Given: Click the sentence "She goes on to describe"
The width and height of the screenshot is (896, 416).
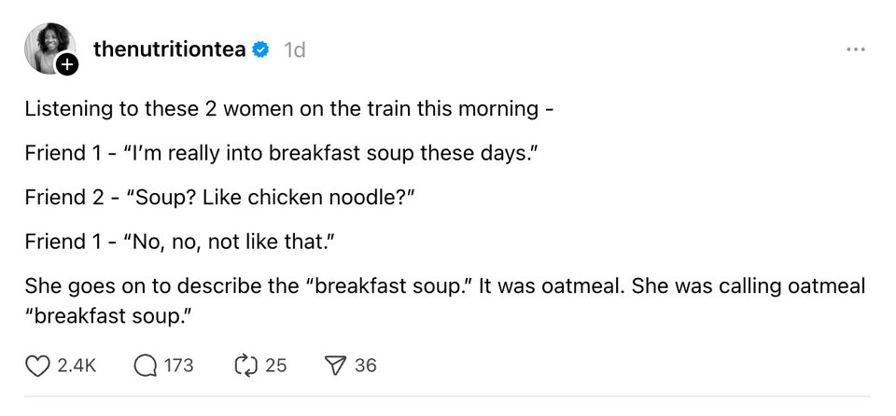Looking at the screenshot, I should click(444, 287).
